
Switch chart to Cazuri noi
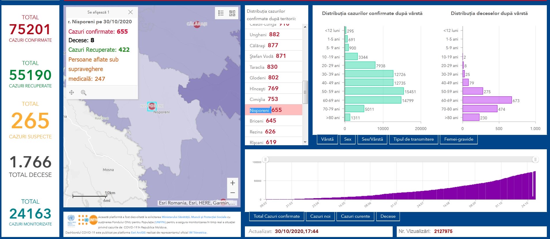[320, 216]
